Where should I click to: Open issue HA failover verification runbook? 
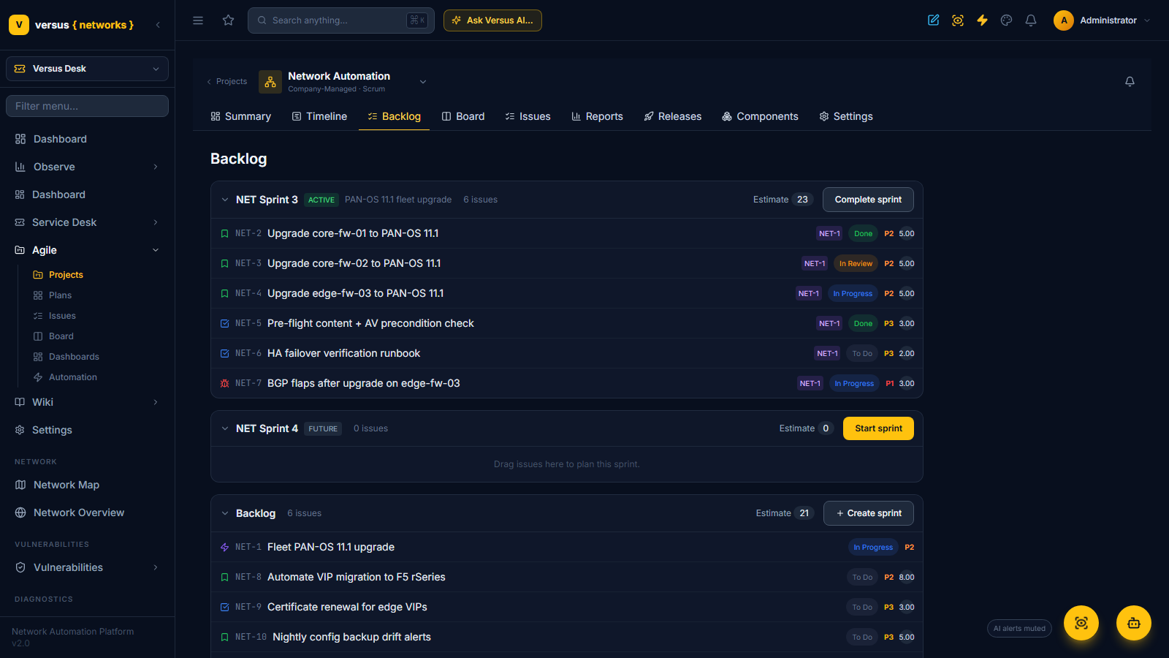point(343,353)
